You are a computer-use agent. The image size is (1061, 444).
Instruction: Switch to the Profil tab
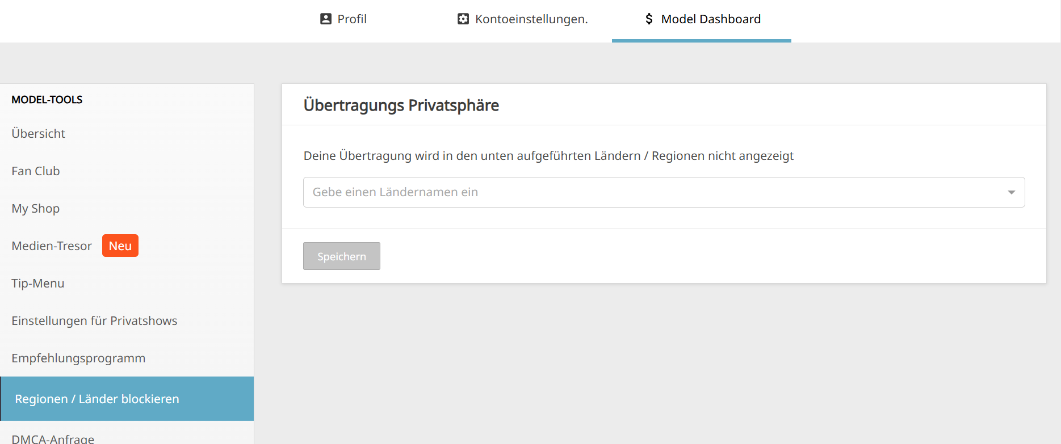(351, 19)
